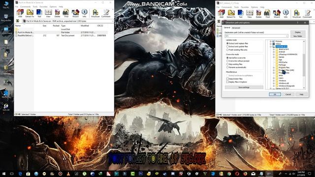Screen dimensions: 315x177
Task: Select Ask before overwrite option
Action: click(236, 58)
